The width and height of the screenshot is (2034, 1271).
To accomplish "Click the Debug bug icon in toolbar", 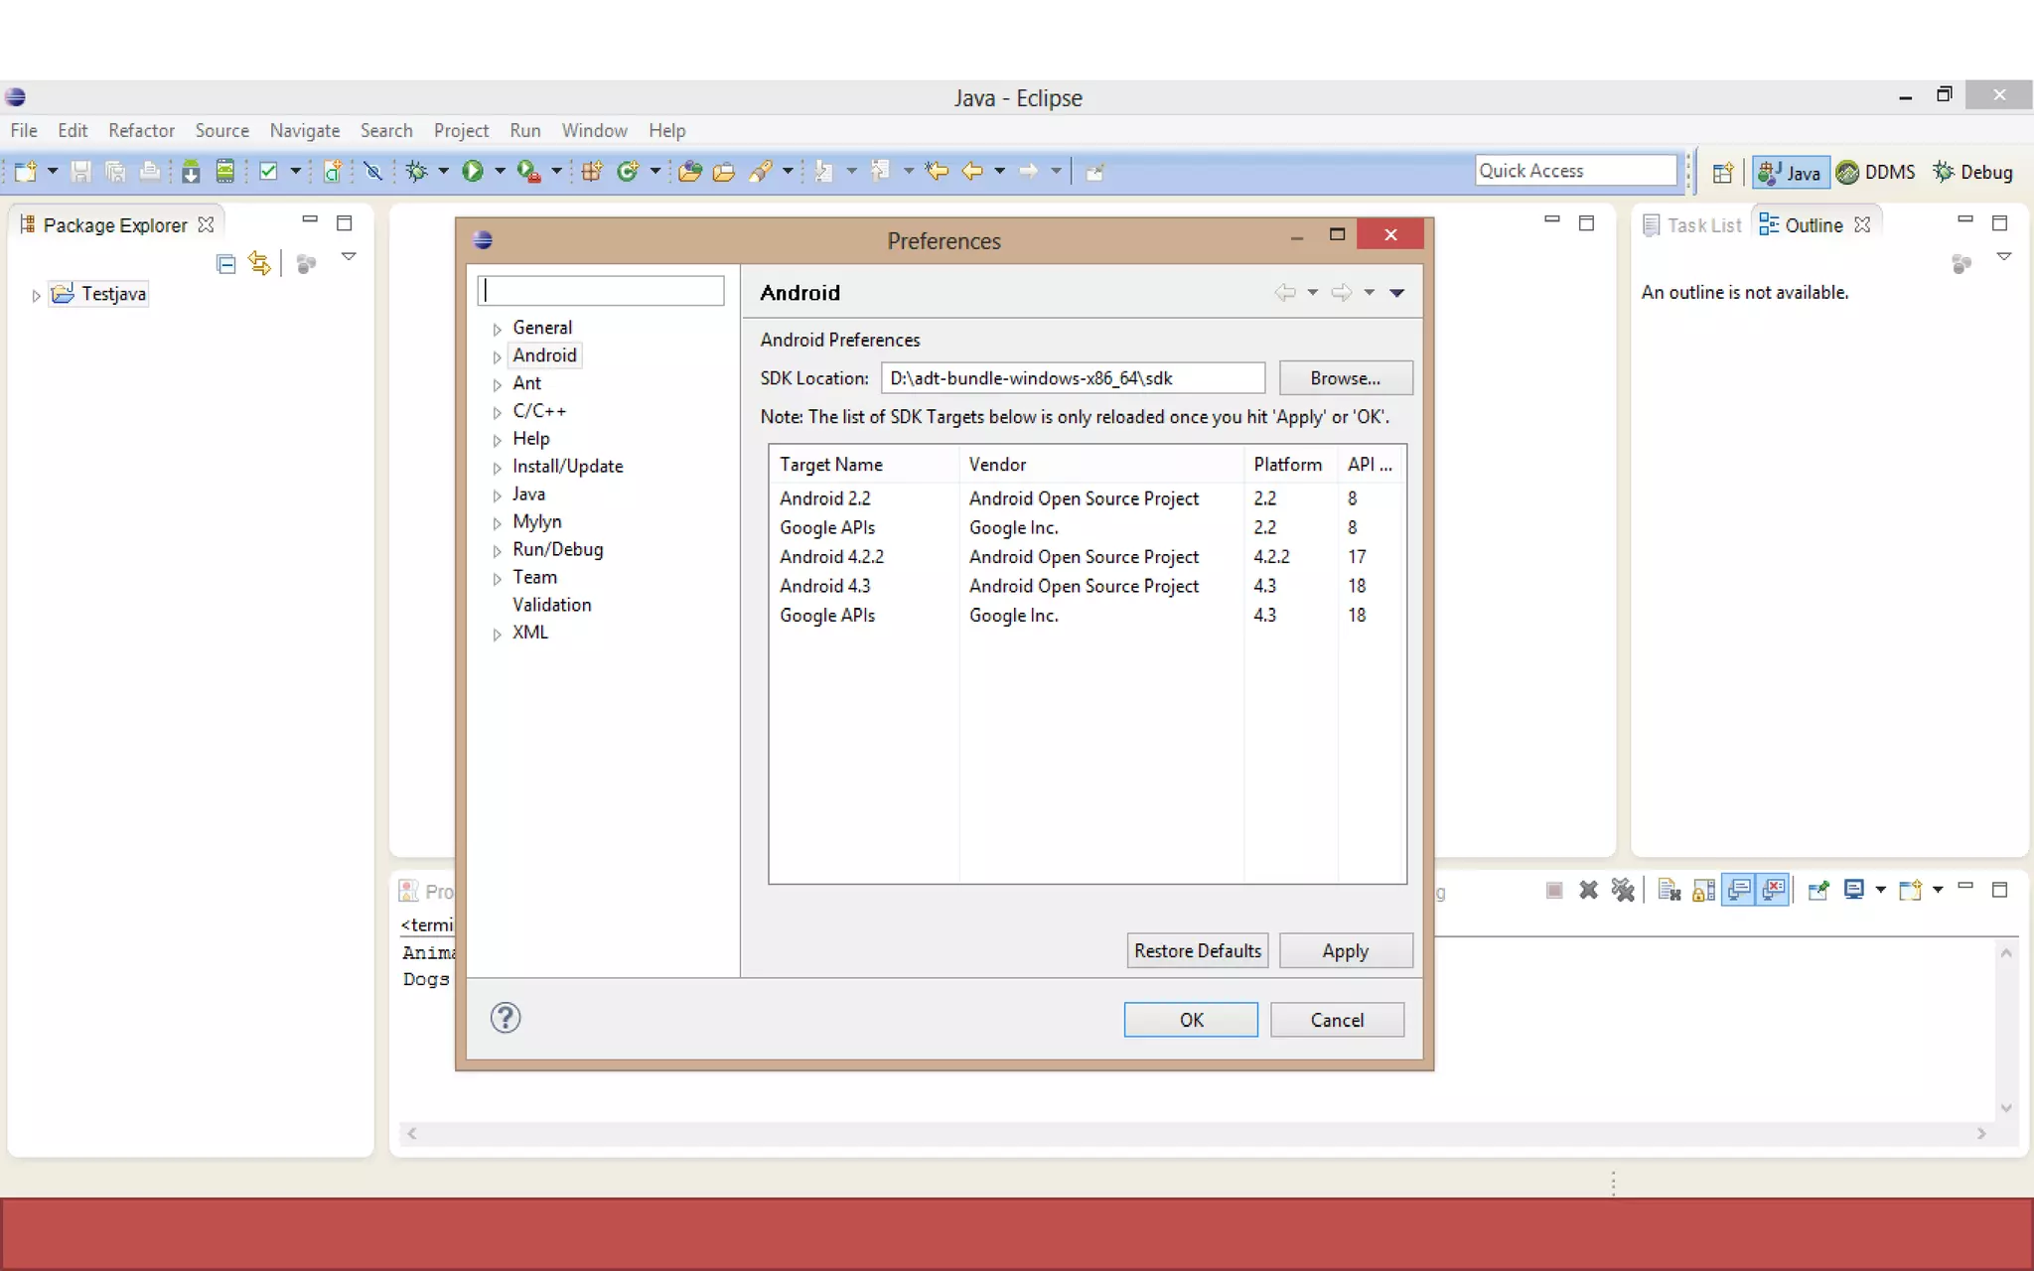I will [417, 172].
